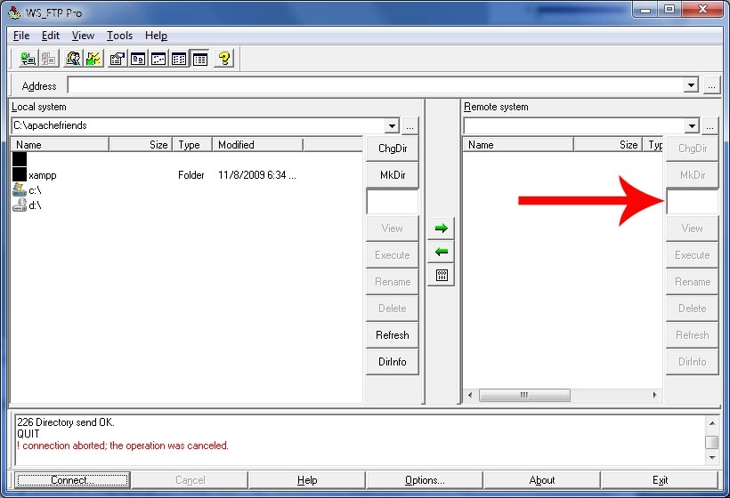
Task: Click the '226 Directory send OK.' log line
Action: pyautogui.click(x=66, y=422)
